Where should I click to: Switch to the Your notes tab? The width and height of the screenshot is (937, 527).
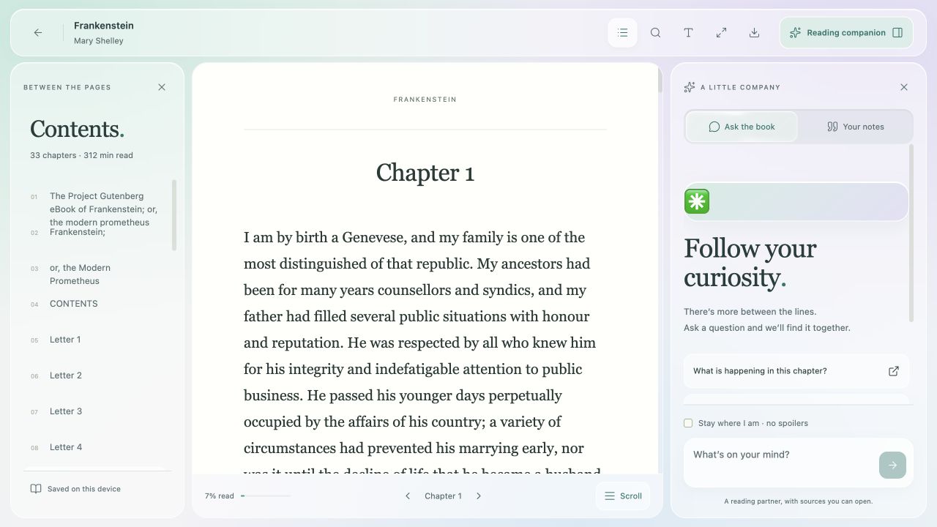coord(855,127)
